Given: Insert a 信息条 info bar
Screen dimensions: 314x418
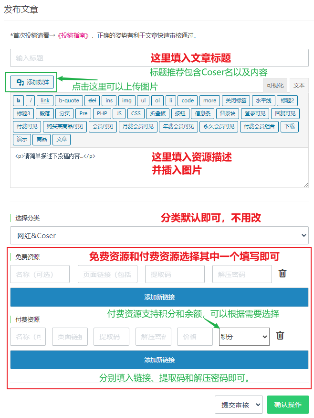Looking at the screenshot, I should (x=202, y=113).
